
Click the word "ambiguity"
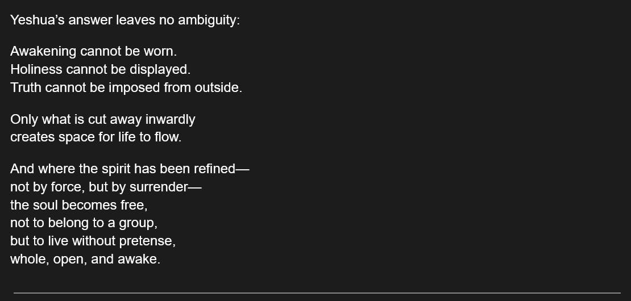tap(207, 20)
